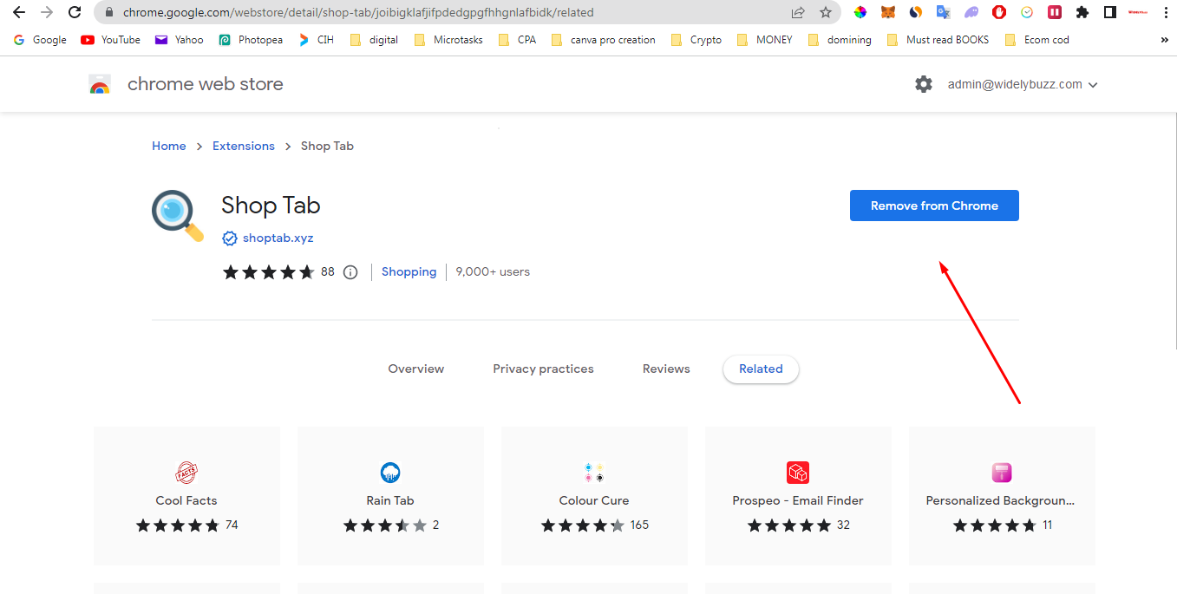Toggle the browser side panel

click(1109, 12)
